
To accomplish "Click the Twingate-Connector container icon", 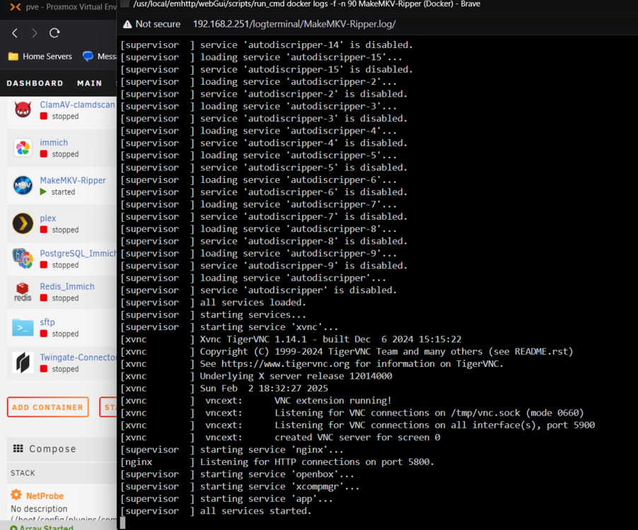I will pos(23,363).
